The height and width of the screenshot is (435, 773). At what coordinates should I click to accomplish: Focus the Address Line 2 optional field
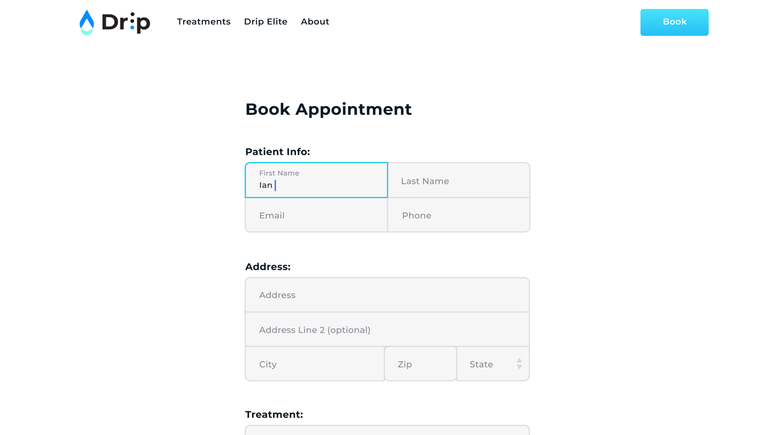[387, 329]
